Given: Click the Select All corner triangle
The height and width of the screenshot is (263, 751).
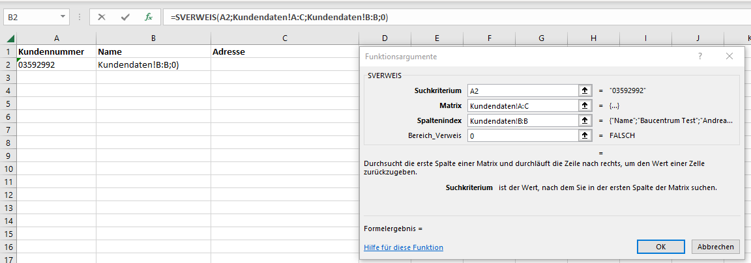Looking at the screenshot, I should click(8, 38).
